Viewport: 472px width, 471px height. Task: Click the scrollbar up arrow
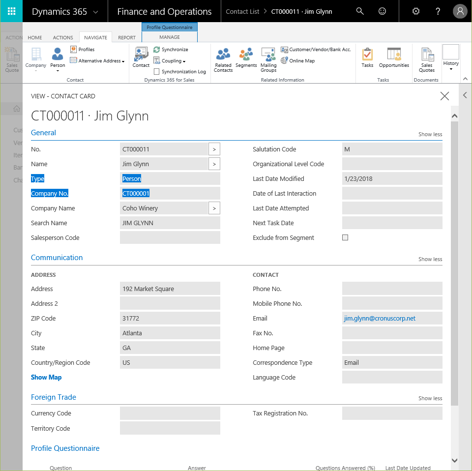[454, 116]
